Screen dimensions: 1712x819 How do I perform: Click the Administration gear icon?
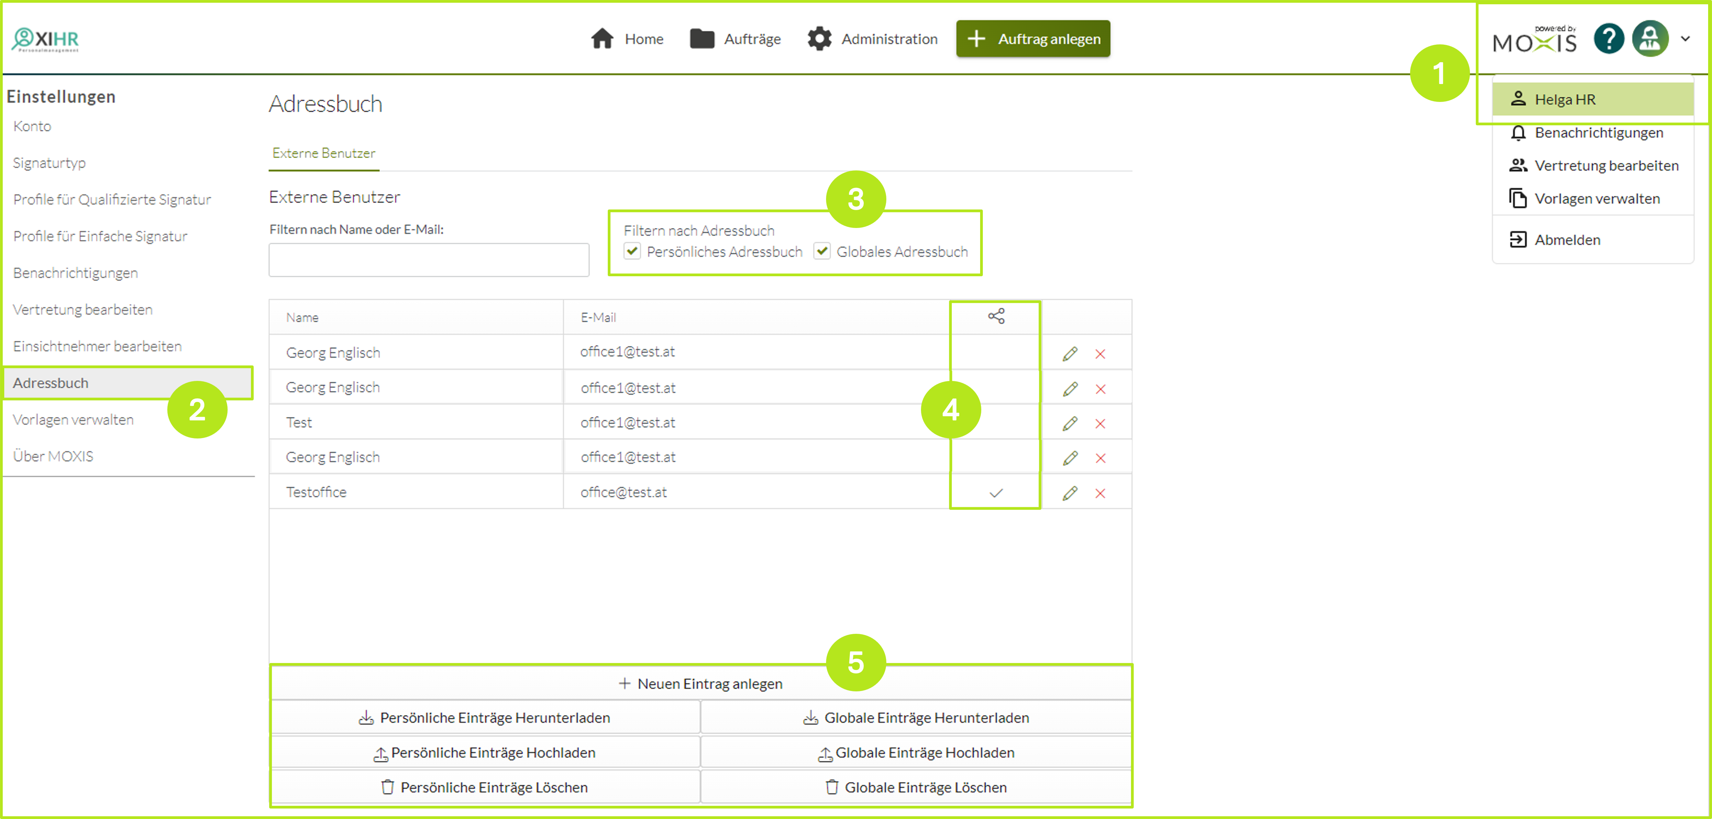[x=819, y=39]
